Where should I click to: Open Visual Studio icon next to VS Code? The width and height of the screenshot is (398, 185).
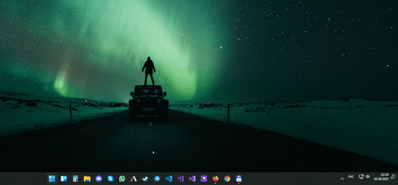[181, 179]
